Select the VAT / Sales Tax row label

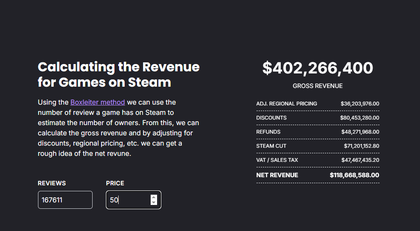pos(277,160)
